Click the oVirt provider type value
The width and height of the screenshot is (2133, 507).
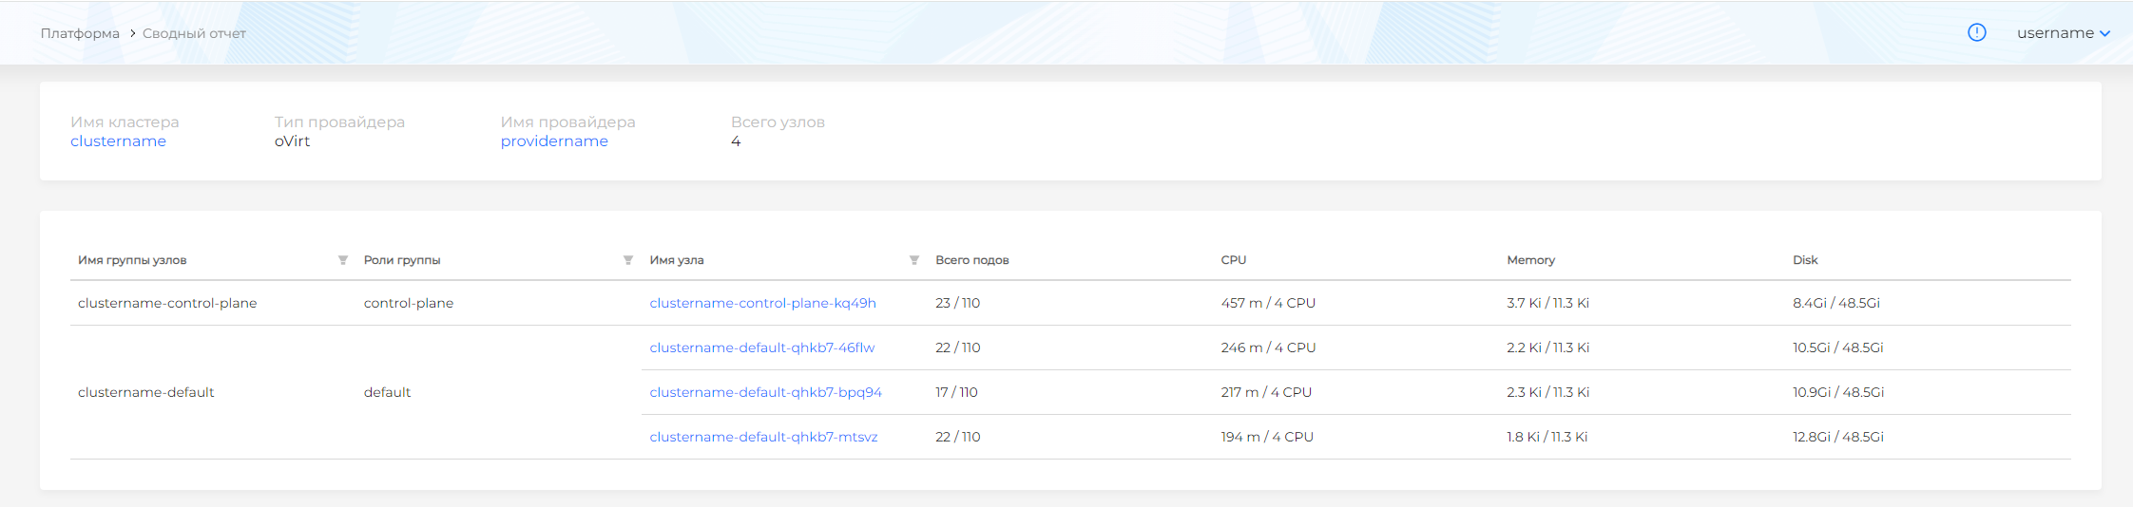pyautogui.click(x=292, y=141)
